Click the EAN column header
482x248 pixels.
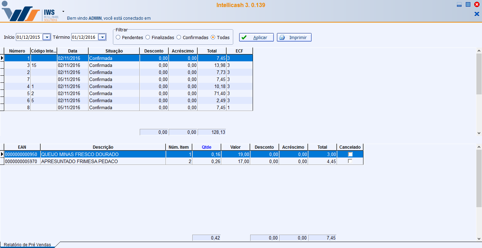click(x=22, y=147)
